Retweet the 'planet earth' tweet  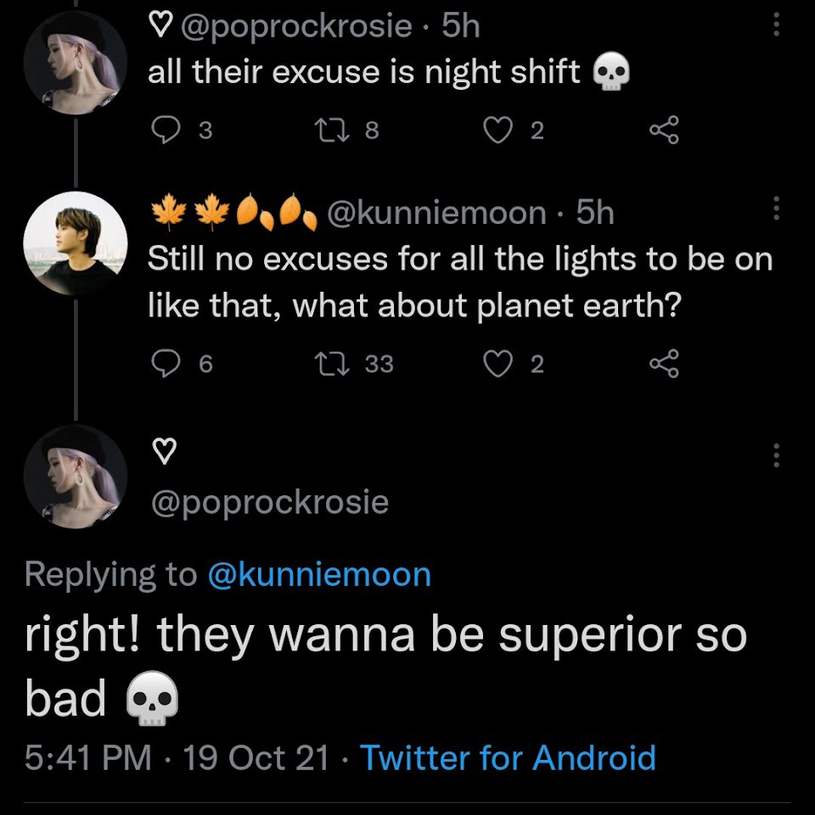tap(332, 363)
